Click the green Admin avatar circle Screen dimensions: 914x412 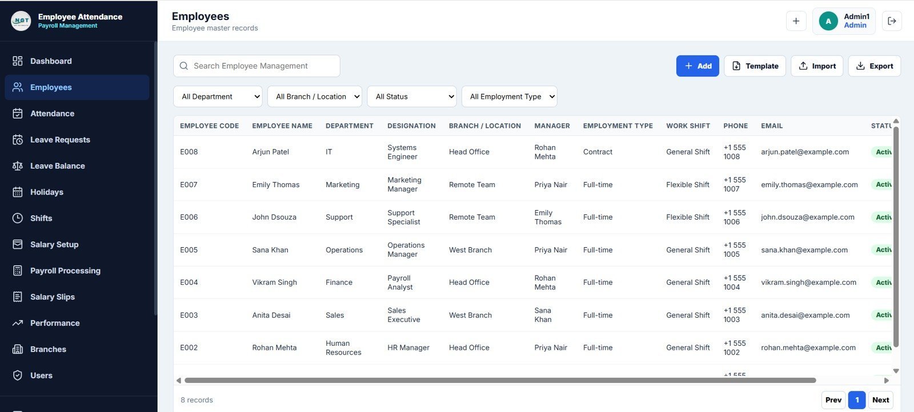(x=828, y=21)
